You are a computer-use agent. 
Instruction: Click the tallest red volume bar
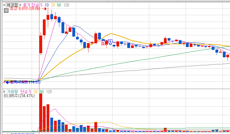click(x=41, y=113)
